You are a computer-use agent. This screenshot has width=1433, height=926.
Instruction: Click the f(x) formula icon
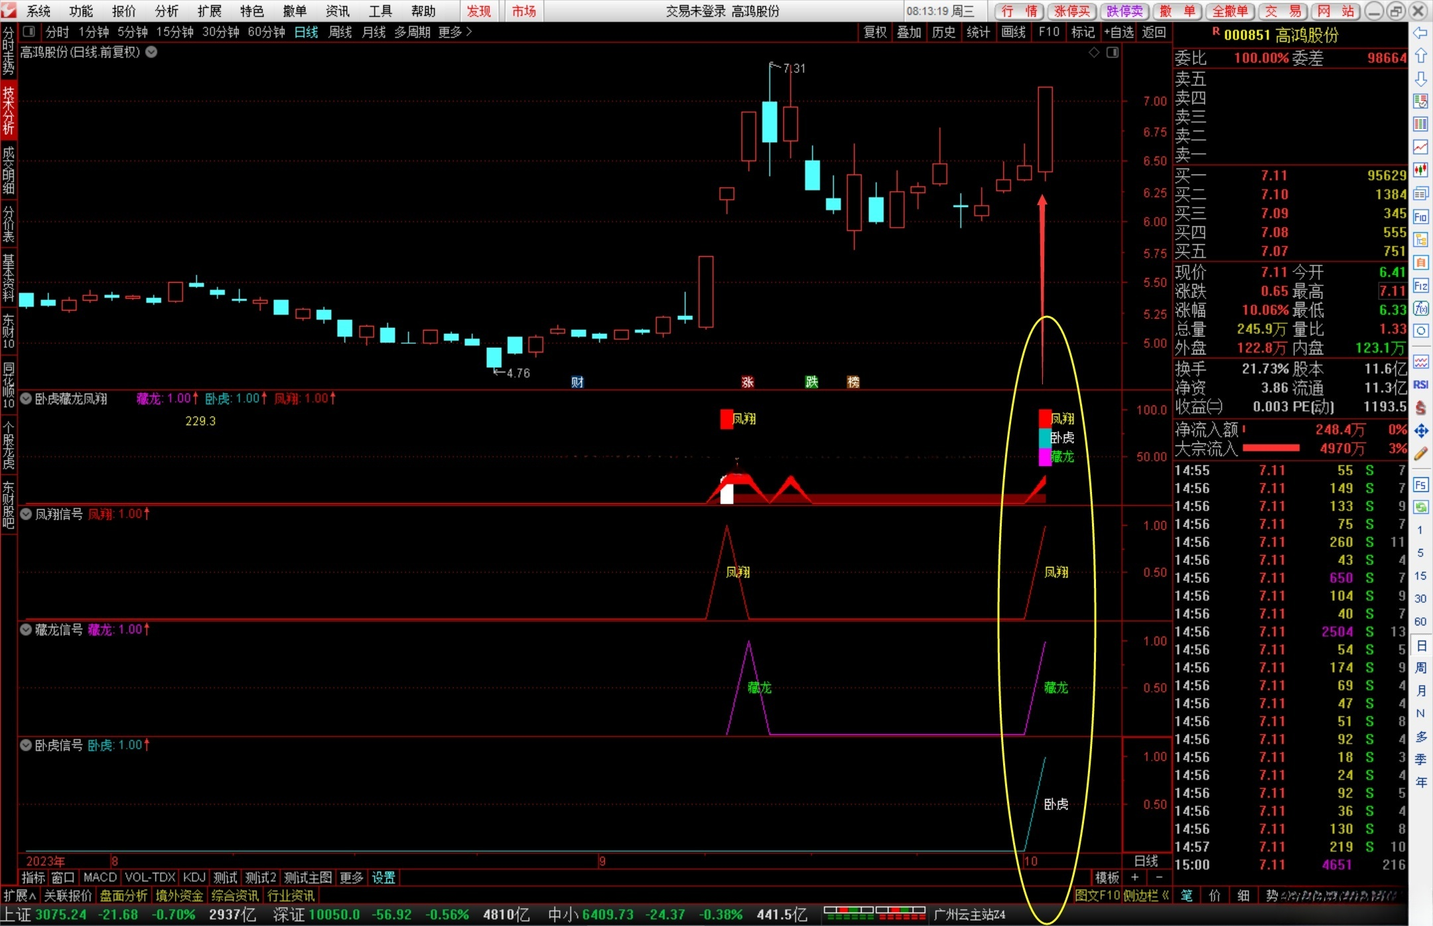1420,309
